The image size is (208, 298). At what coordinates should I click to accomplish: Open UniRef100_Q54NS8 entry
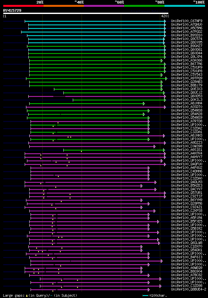tap(187, 110)
